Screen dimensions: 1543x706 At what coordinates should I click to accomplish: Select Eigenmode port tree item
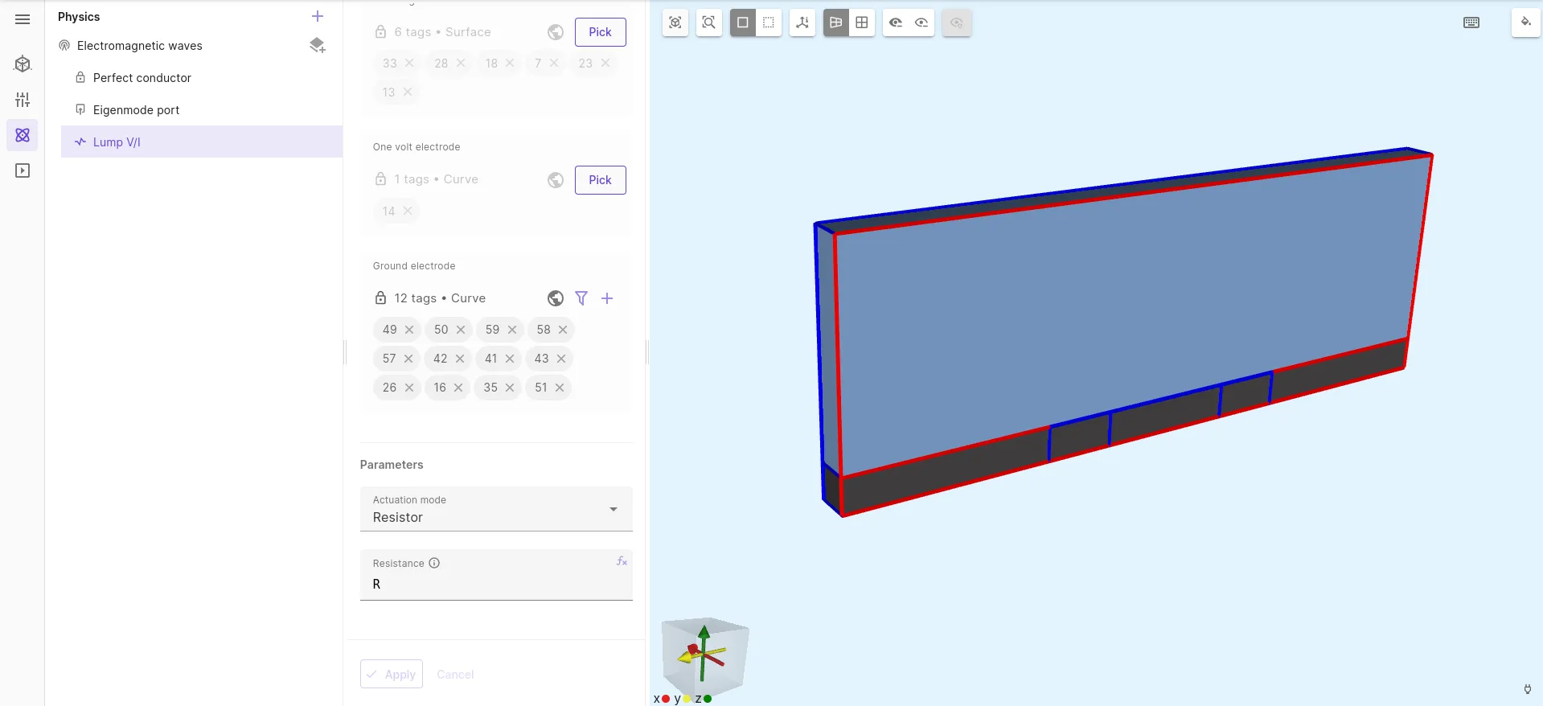(137, 110)
